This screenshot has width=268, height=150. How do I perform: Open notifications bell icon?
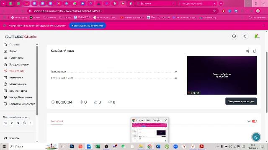pos(245,36)
